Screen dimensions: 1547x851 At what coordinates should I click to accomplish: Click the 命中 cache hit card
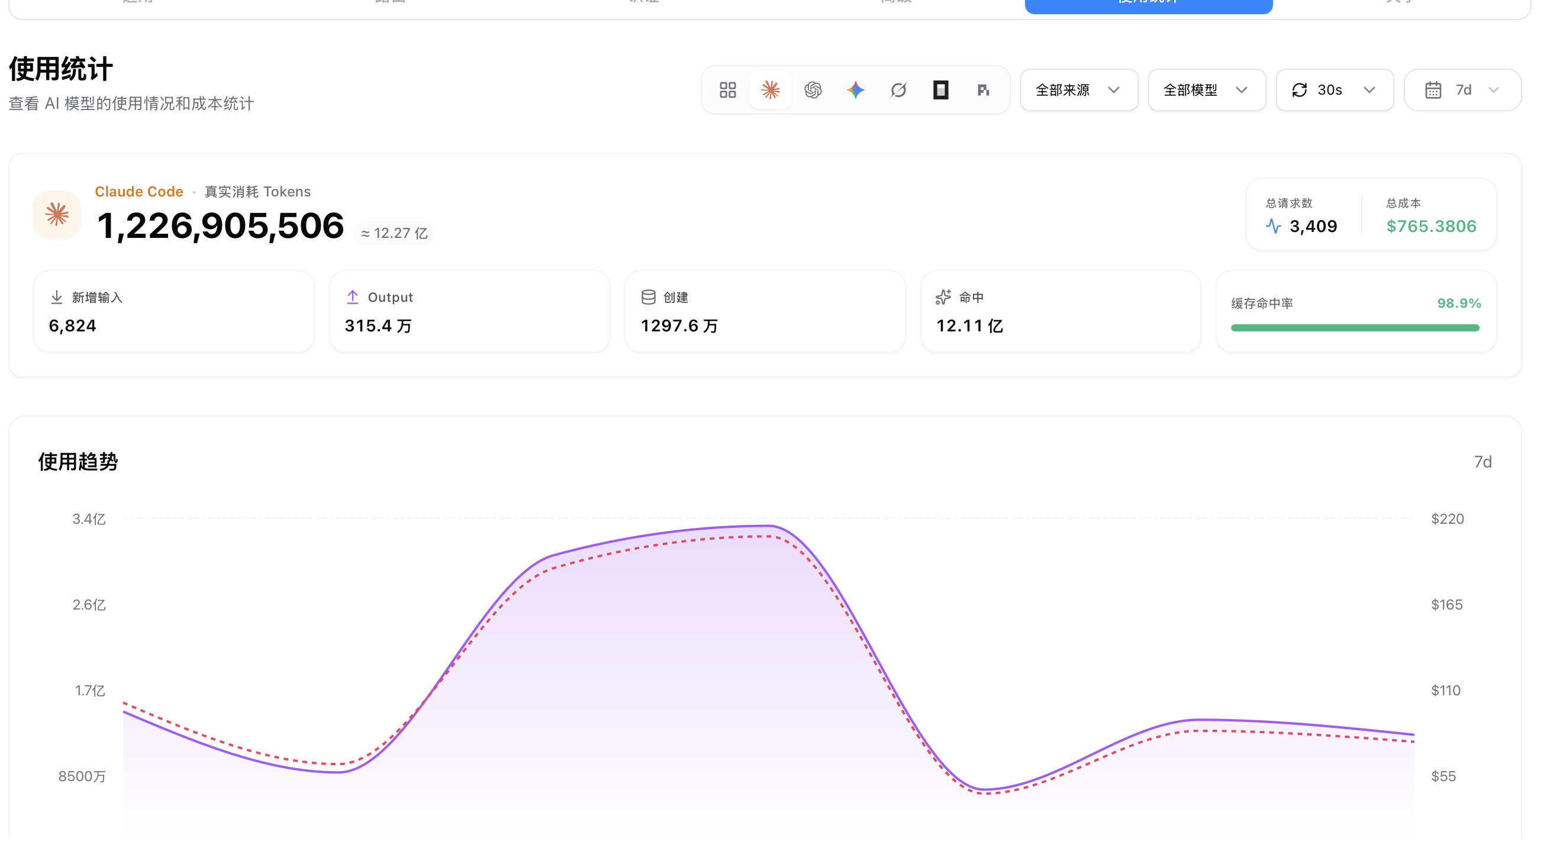tap(1060, 311)
